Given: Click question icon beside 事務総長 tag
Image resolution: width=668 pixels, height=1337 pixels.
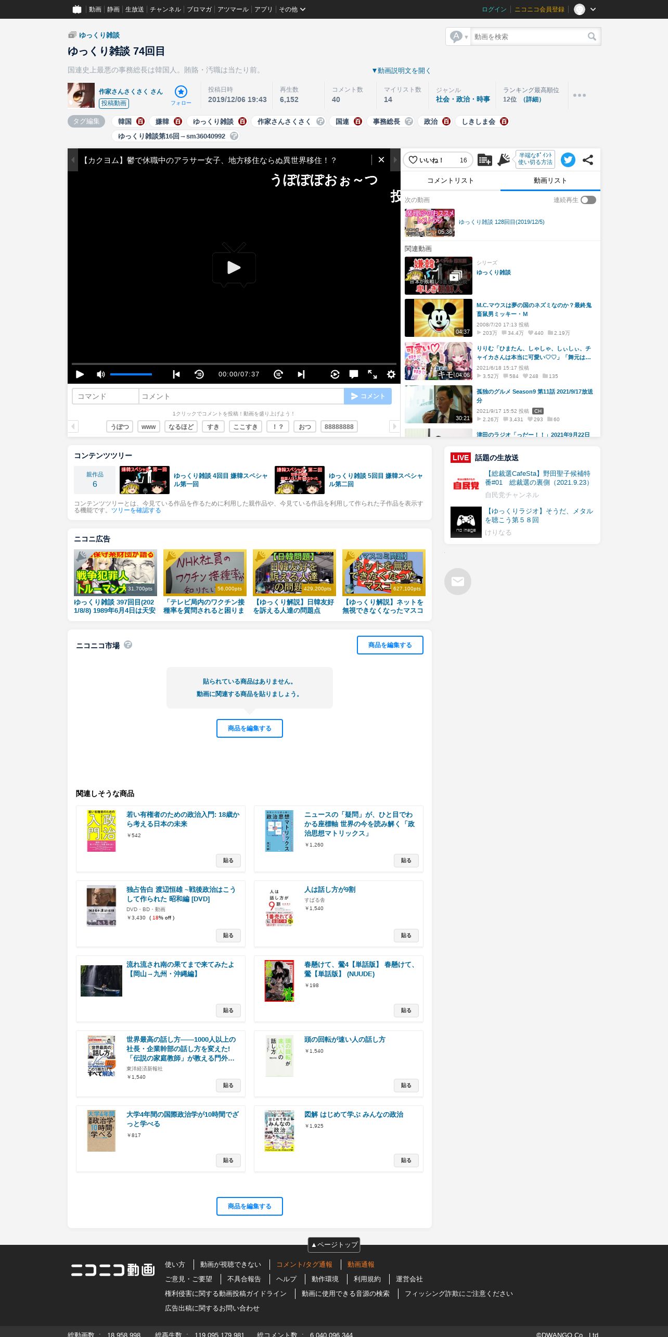Looking at the screenshot, I should click(x=409, y=121).
